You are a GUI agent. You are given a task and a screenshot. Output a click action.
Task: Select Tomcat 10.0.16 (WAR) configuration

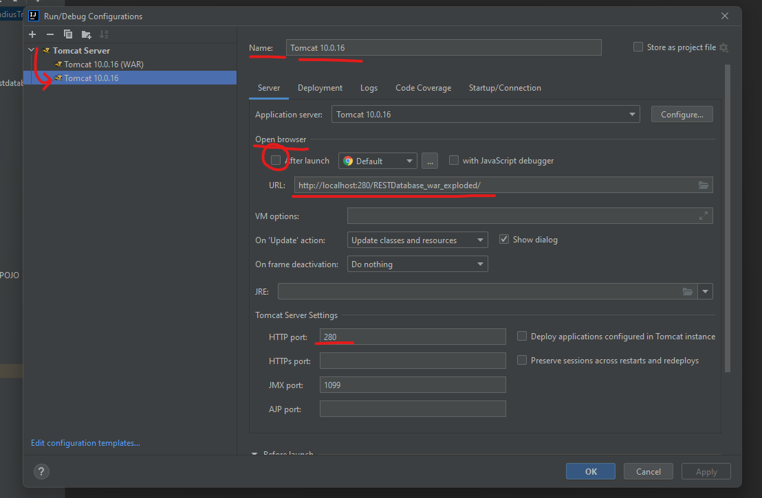coord(104,64)
